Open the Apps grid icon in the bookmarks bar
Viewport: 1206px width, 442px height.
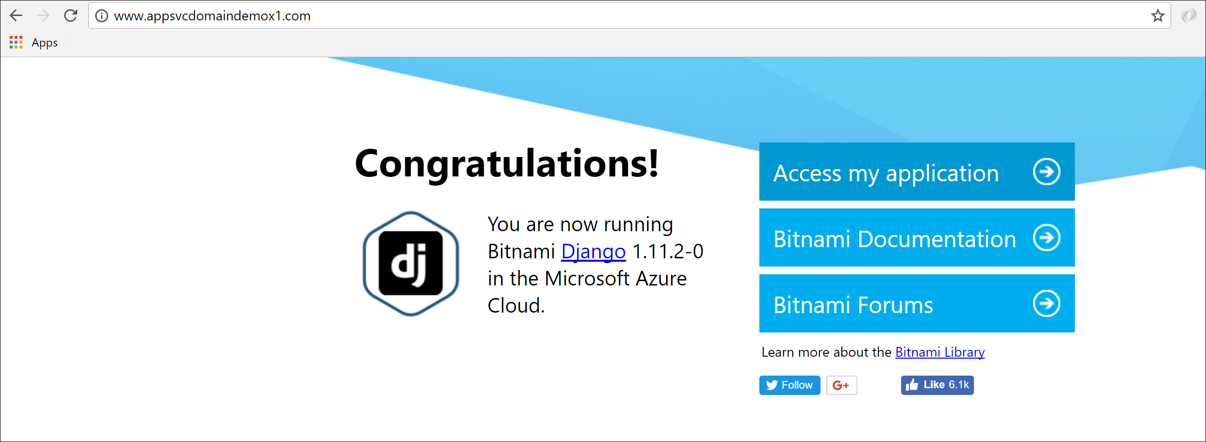16,43
